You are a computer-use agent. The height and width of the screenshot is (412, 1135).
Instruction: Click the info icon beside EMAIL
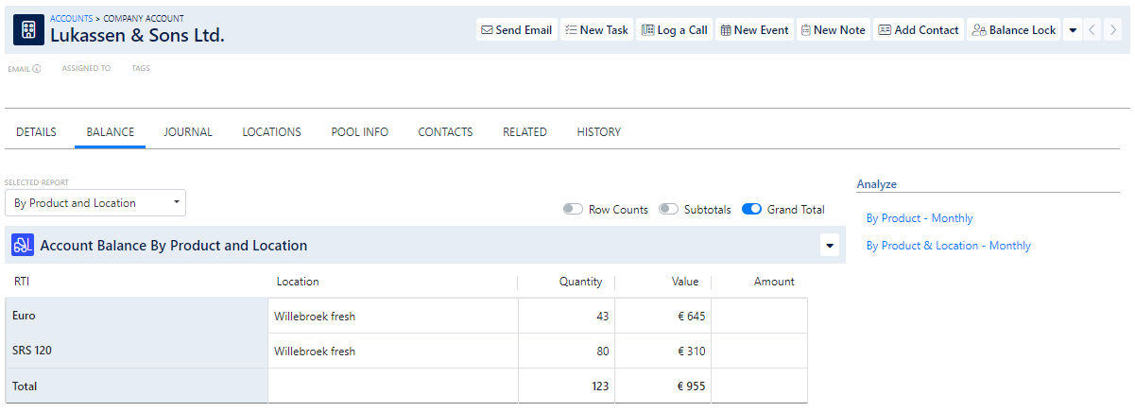(37, 69)
